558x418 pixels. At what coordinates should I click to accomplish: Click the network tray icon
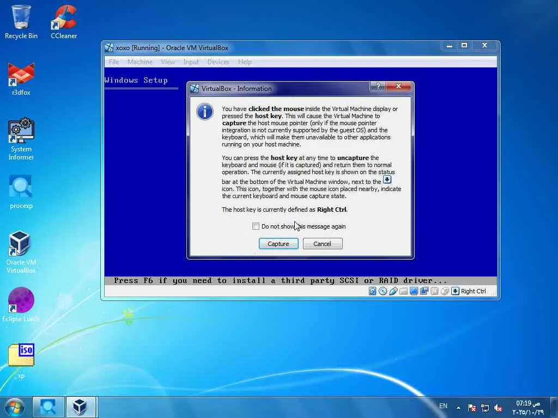click(484, 408)
